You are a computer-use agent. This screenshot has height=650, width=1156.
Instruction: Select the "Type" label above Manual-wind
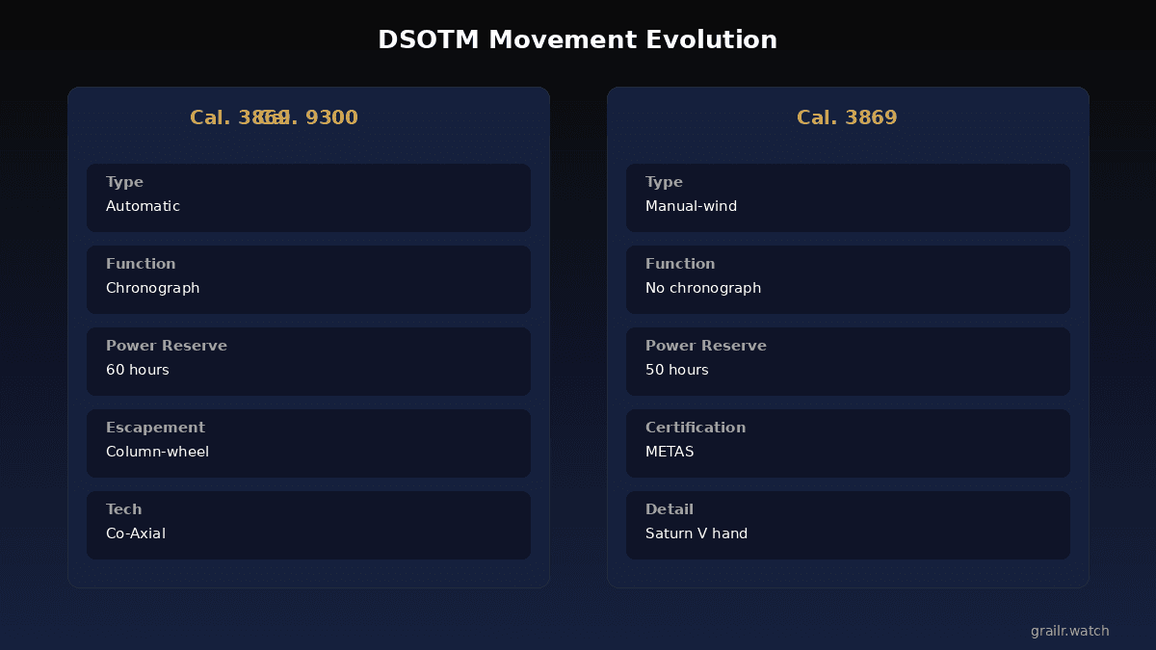click(x=664, y=182)
